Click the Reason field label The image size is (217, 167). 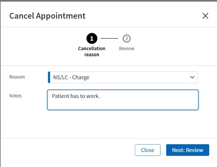[x=17, y=77]
